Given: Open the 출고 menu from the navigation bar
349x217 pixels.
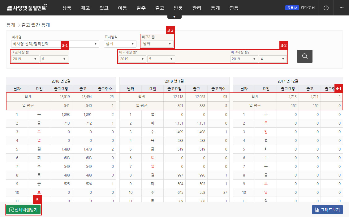Looking at the screenshot, I should 159,8.
